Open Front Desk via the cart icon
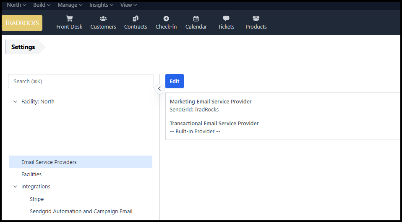Viewport: 402px width, 222px height. click(x=69, y=18)
